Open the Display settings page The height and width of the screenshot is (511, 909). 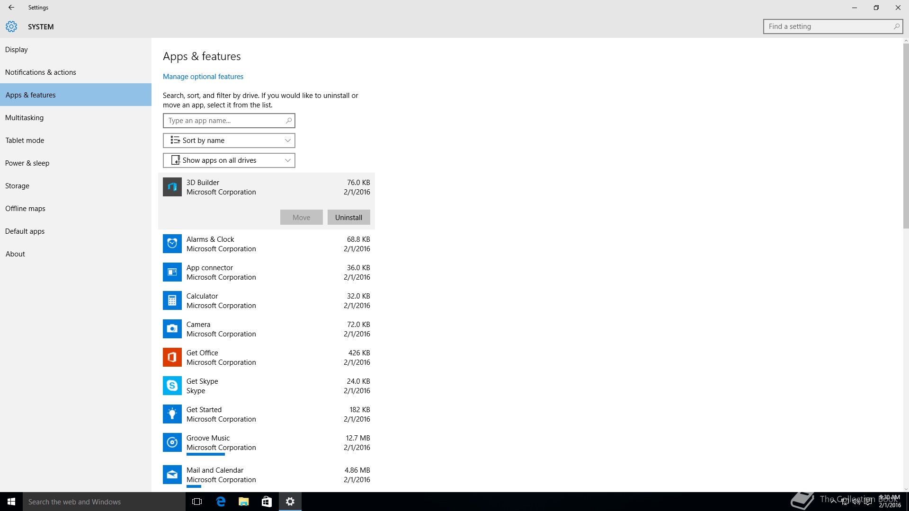coord(76,50)
